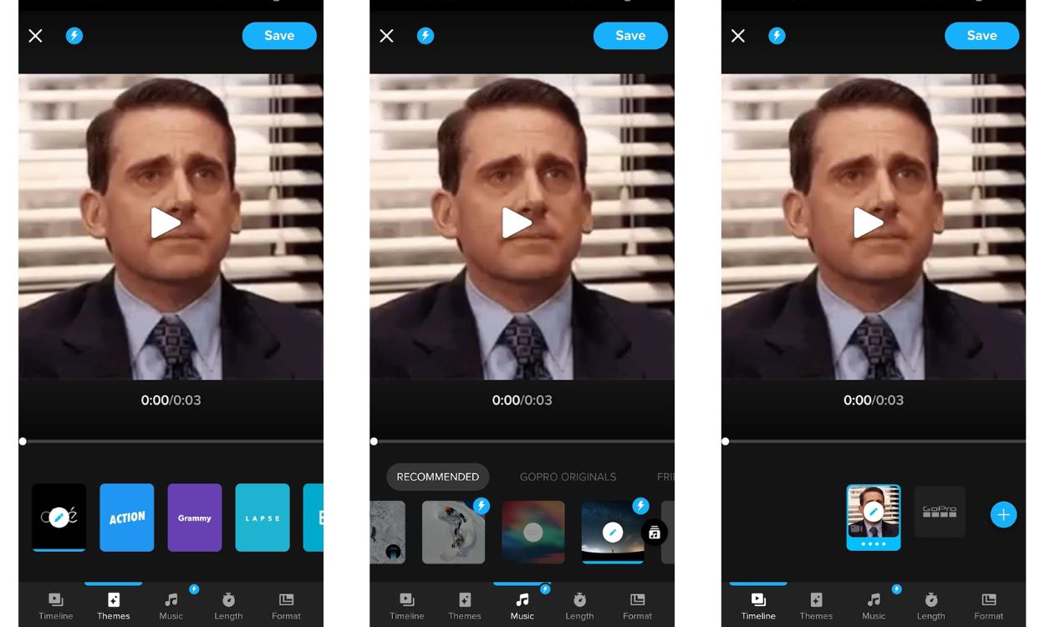Open the Music panel in bottom bar
The width and height of the screenshot is (1045, 627).
click(x=522, y=605)
